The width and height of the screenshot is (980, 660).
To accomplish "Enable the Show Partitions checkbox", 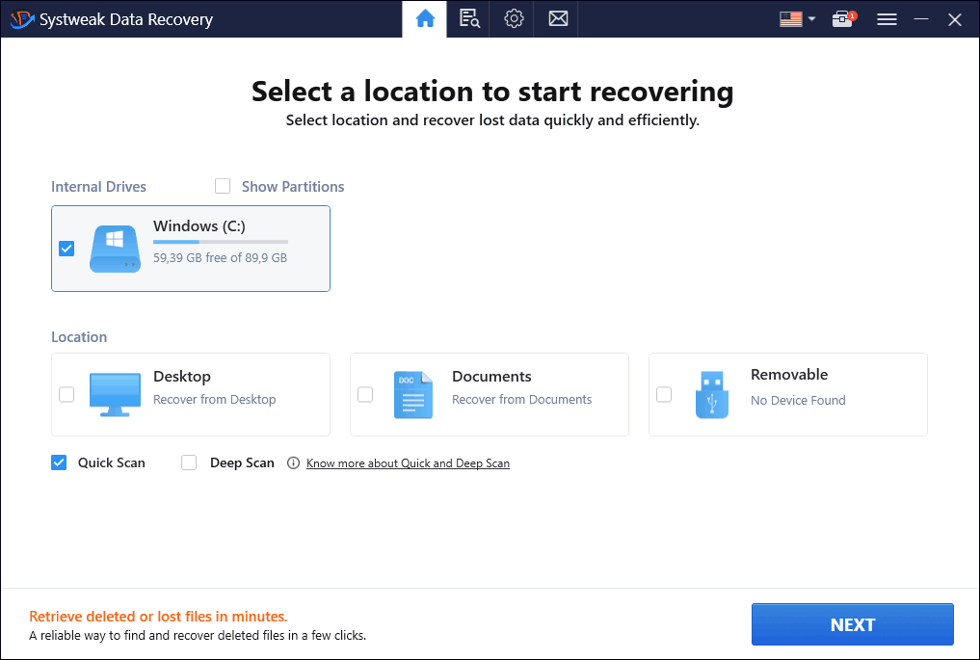I will click(x=223, y=186).
